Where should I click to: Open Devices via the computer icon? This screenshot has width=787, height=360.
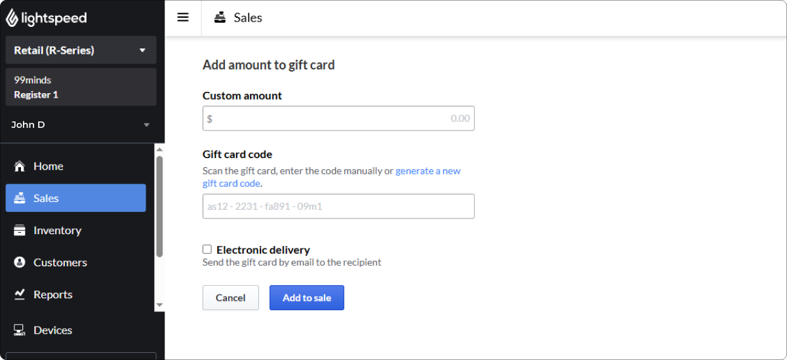[x=20, y=330]
